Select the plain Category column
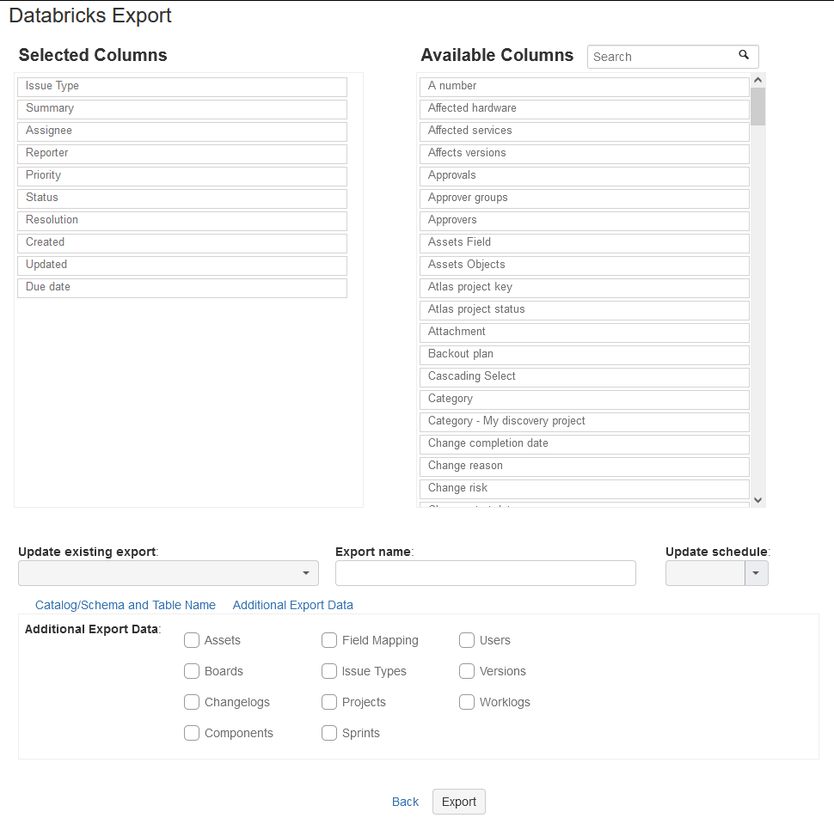This screenshot has height=824, width=834. coord(585,400)
